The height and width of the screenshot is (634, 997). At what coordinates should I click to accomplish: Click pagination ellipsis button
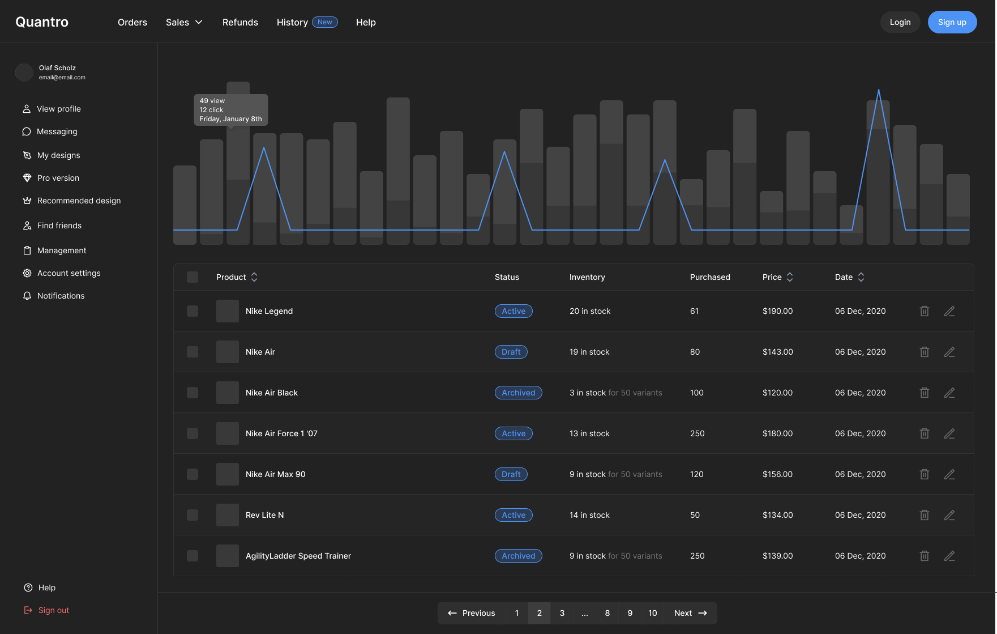pyautogui.click(x=585, y=613)
